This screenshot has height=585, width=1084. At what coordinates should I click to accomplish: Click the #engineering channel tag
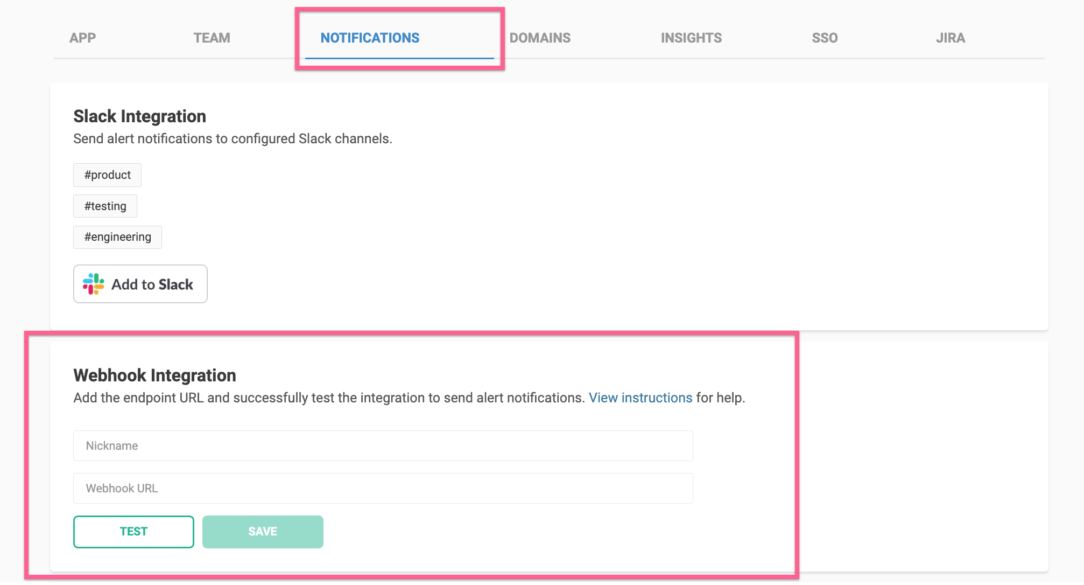(117, 237)
